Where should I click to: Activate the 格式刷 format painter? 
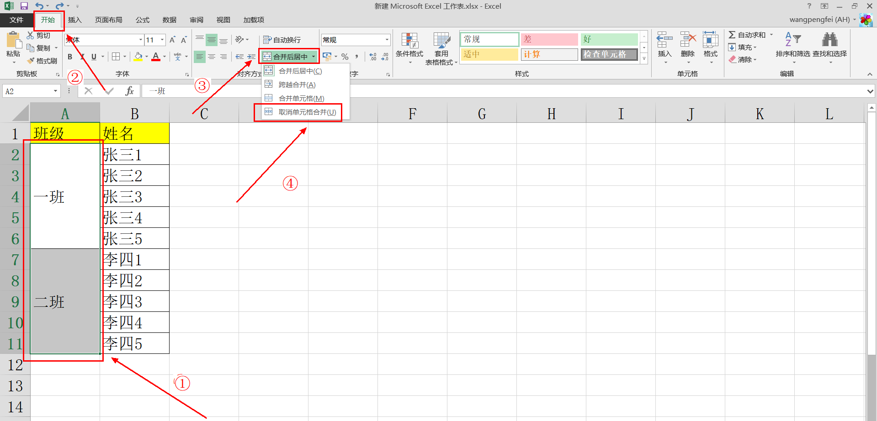click(x=42, y=61)
